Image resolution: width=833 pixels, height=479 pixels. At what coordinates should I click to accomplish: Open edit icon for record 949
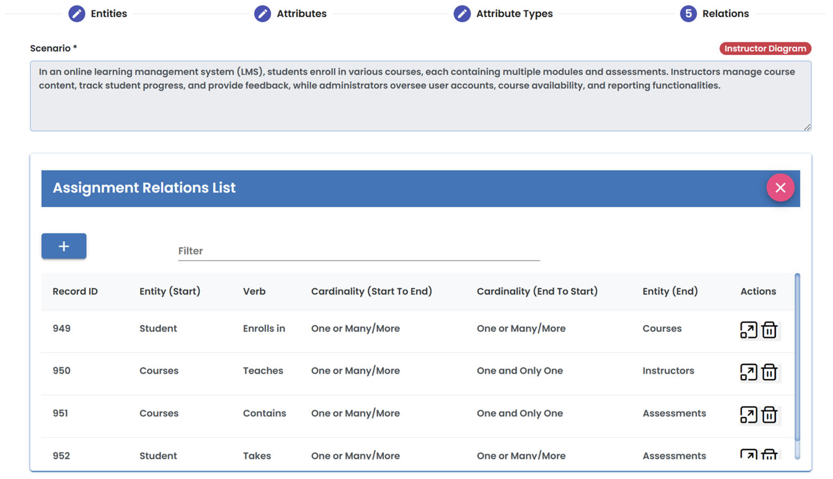(748, 330)
